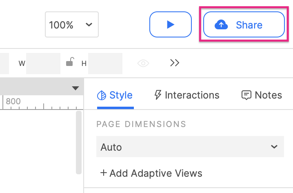This screenshot has height=193, width=293.
Task: Click the cloud upload icon on Share
Action: pyautogui.click(x=221, y=25)
